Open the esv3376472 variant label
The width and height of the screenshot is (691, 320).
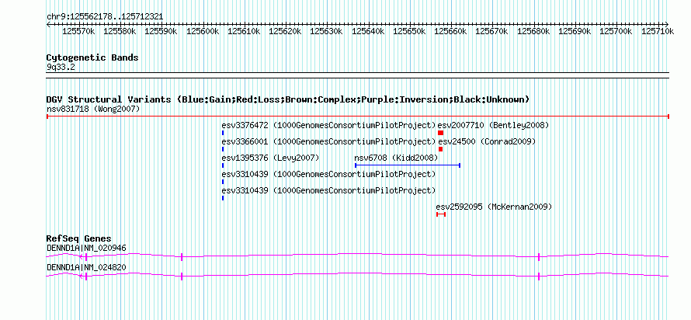[x=328, y=126]
